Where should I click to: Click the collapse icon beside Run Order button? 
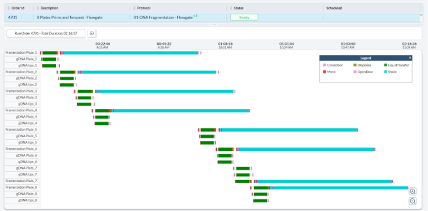coord(91,33)
